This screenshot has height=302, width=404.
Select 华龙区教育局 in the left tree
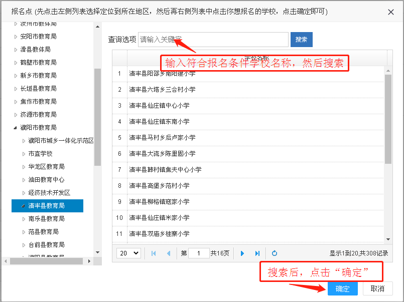pyautogui.click(x=46, y=166)
